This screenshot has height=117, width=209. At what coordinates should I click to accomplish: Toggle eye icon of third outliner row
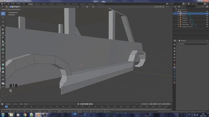207,16
